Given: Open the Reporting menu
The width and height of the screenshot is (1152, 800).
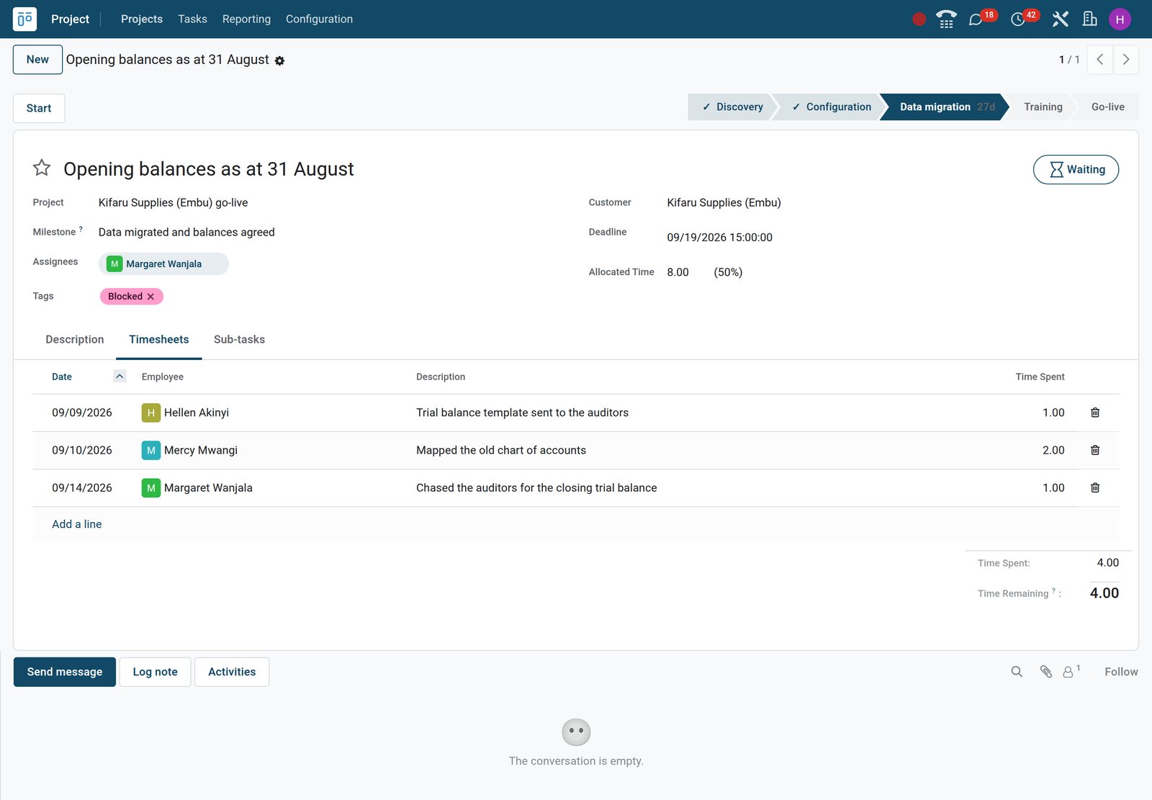Looking at the screenshot, I should click(246, 19).
